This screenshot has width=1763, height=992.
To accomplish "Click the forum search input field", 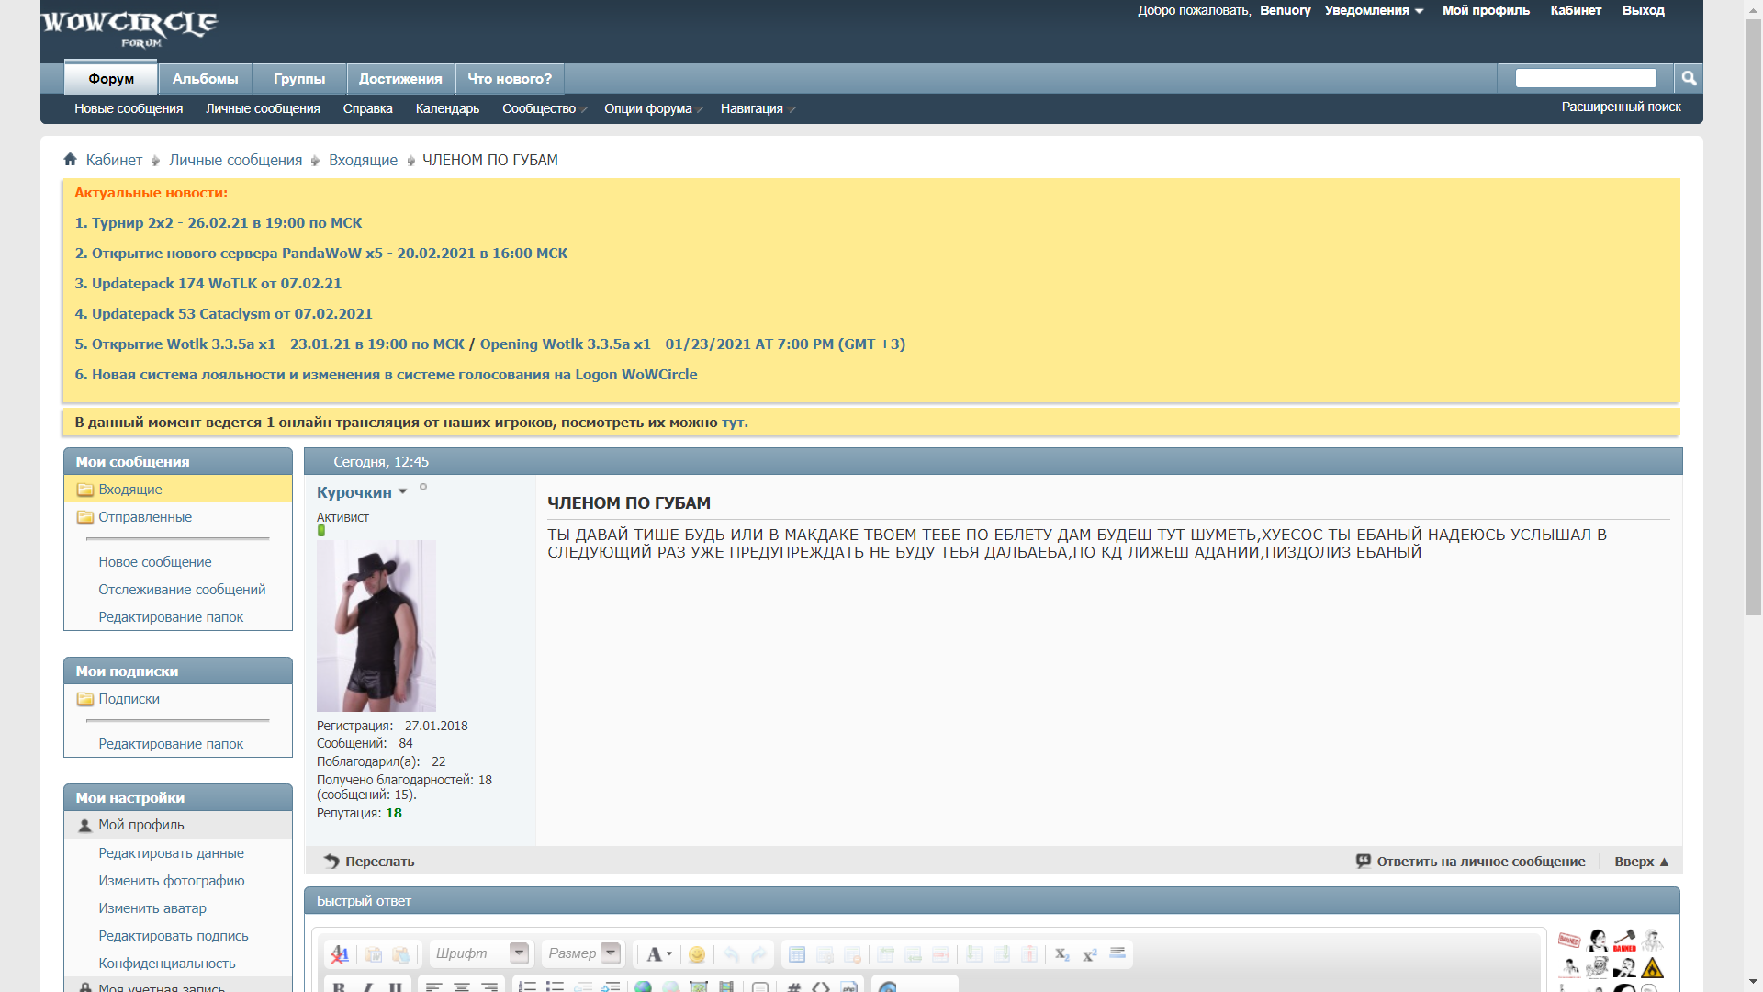I will pos(1585,78).
